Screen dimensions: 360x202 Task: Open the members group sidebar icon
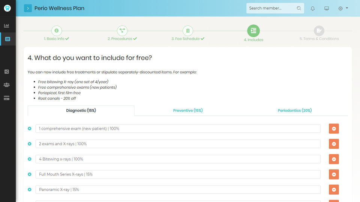(x=7, y=85)
